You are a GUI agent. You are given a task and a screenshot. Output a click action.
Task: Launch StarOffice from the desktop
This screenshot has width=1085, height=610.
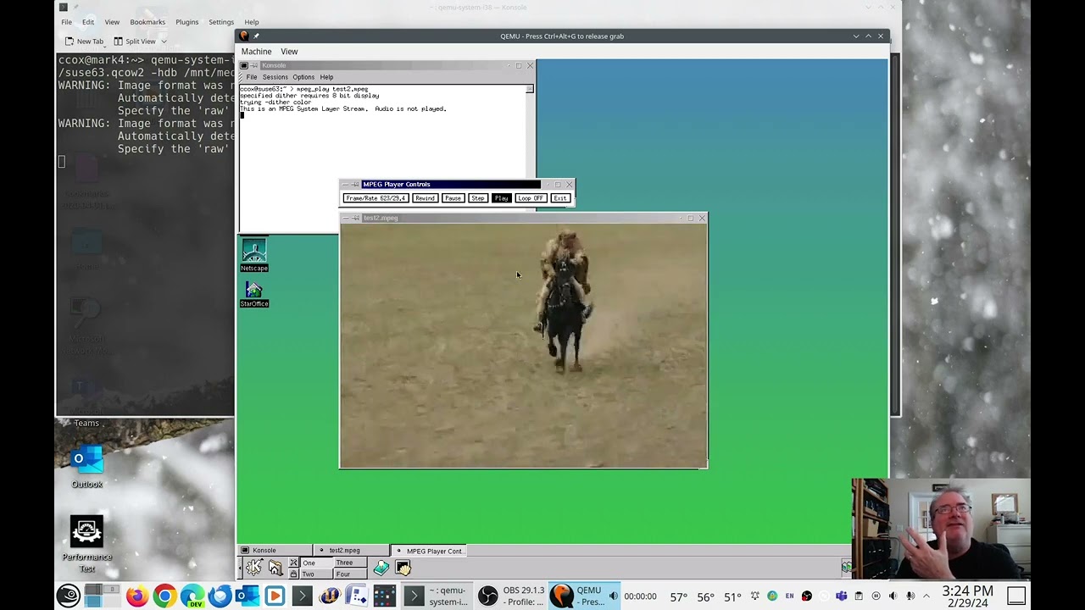click(253, 291)
